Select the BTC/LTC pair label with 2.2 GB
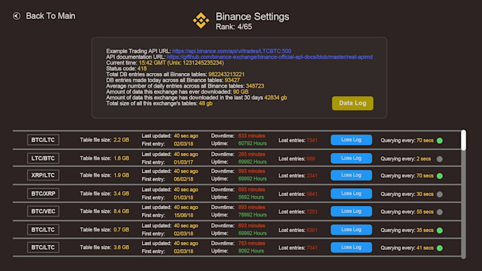 coord(43,140)
